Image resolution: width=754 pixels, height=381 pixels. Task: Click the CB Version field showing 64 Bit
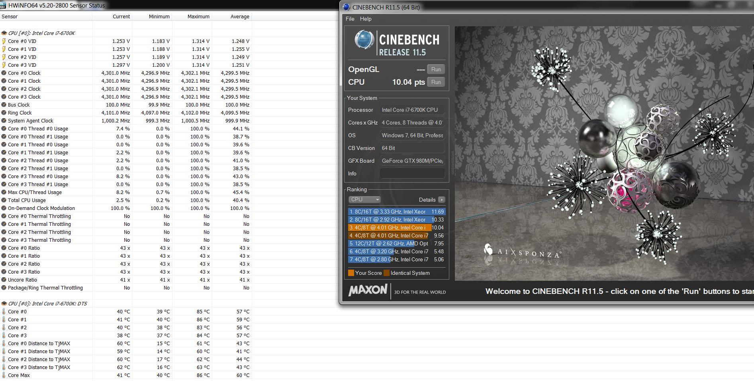412,148
